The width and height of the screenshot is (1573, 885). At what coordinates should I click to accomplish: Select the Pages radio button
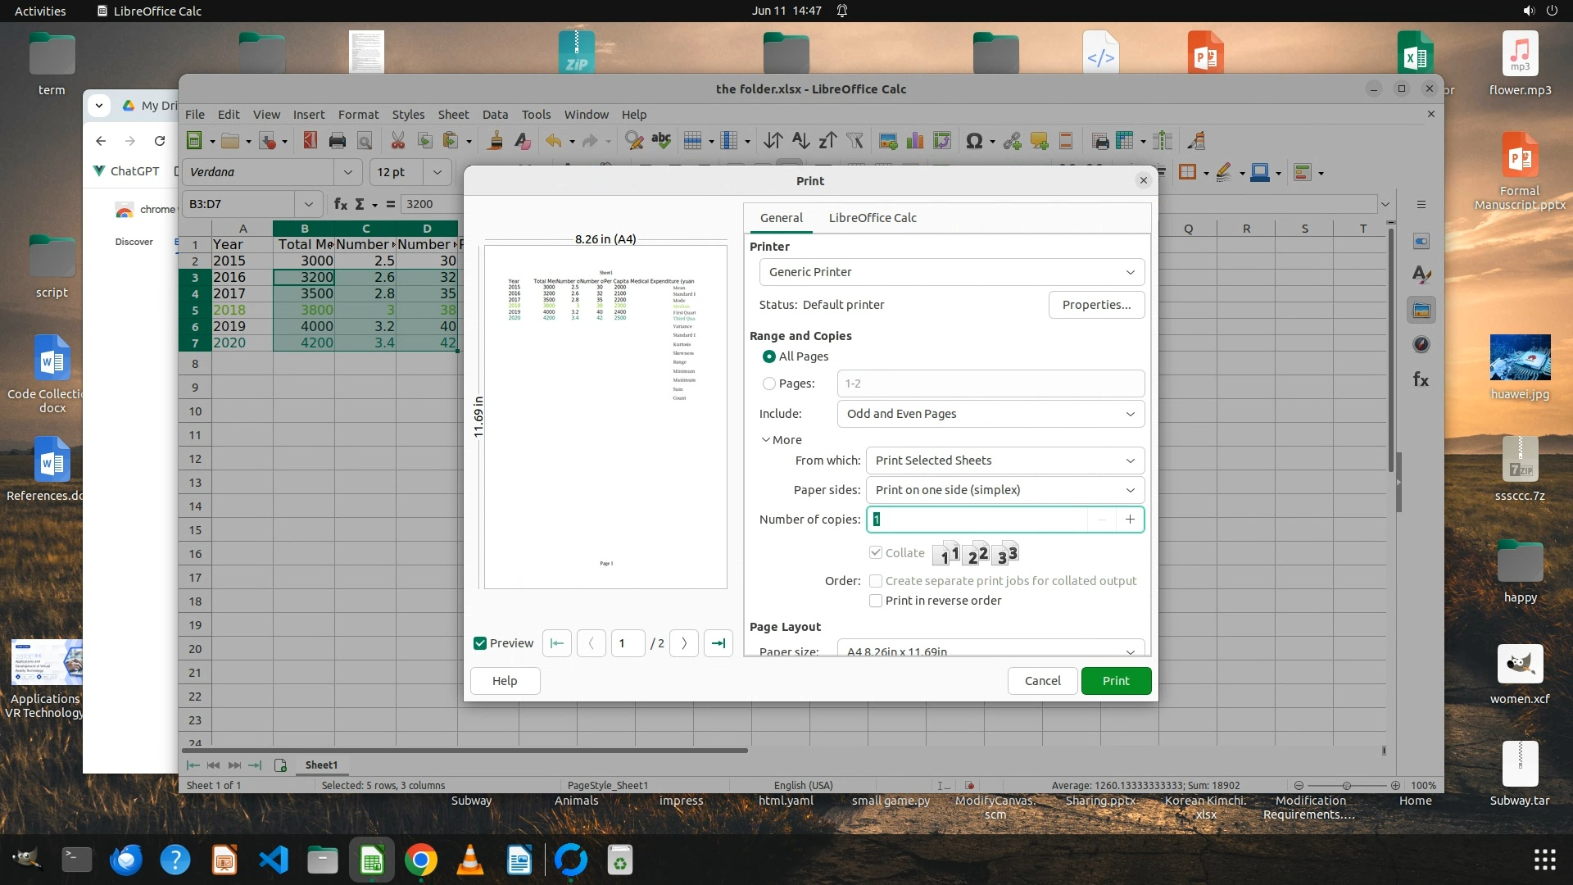pyautogui.click(x=769, y=383)
